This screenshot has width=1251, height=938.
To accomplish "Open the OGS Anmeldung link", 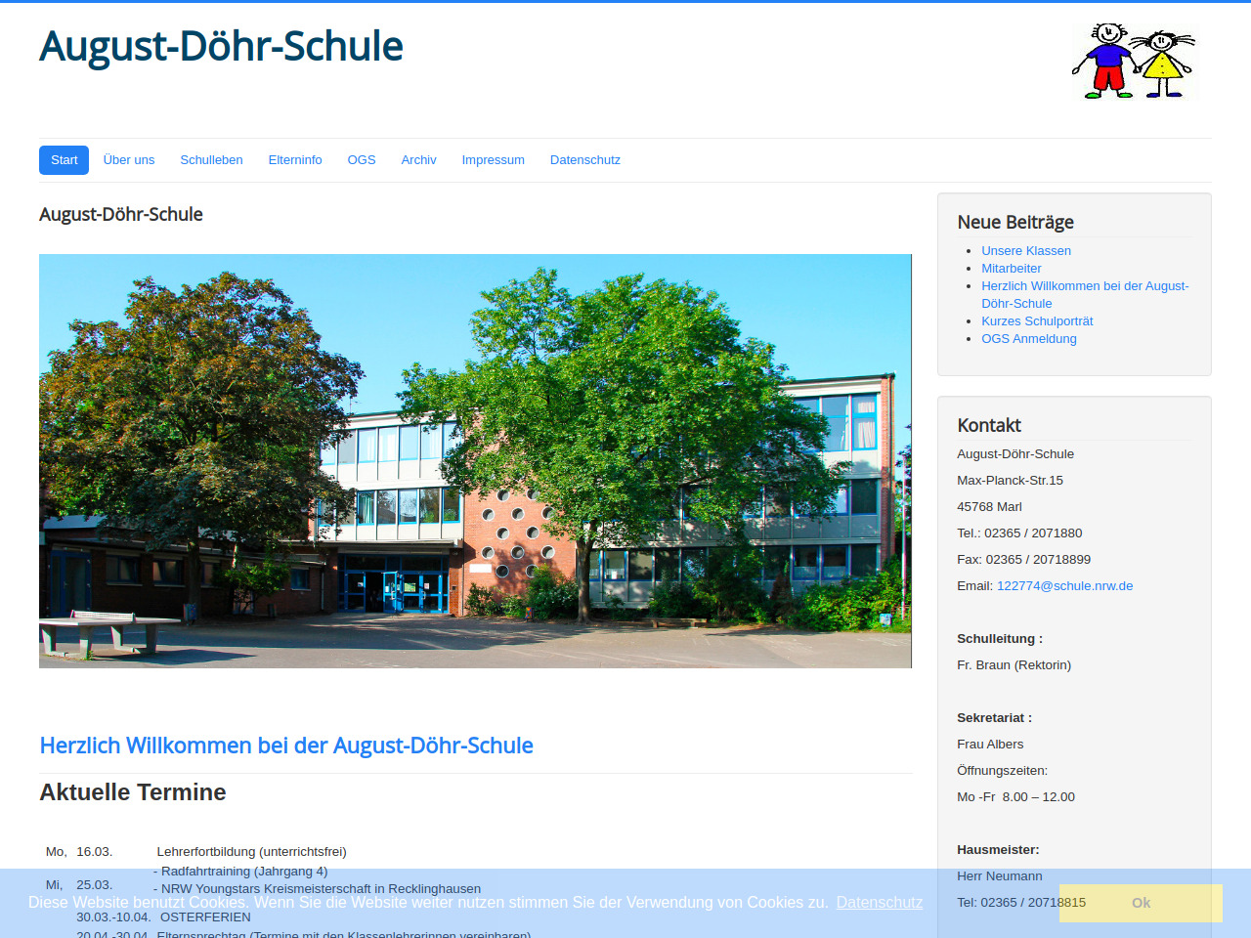I will point(1028,339).
